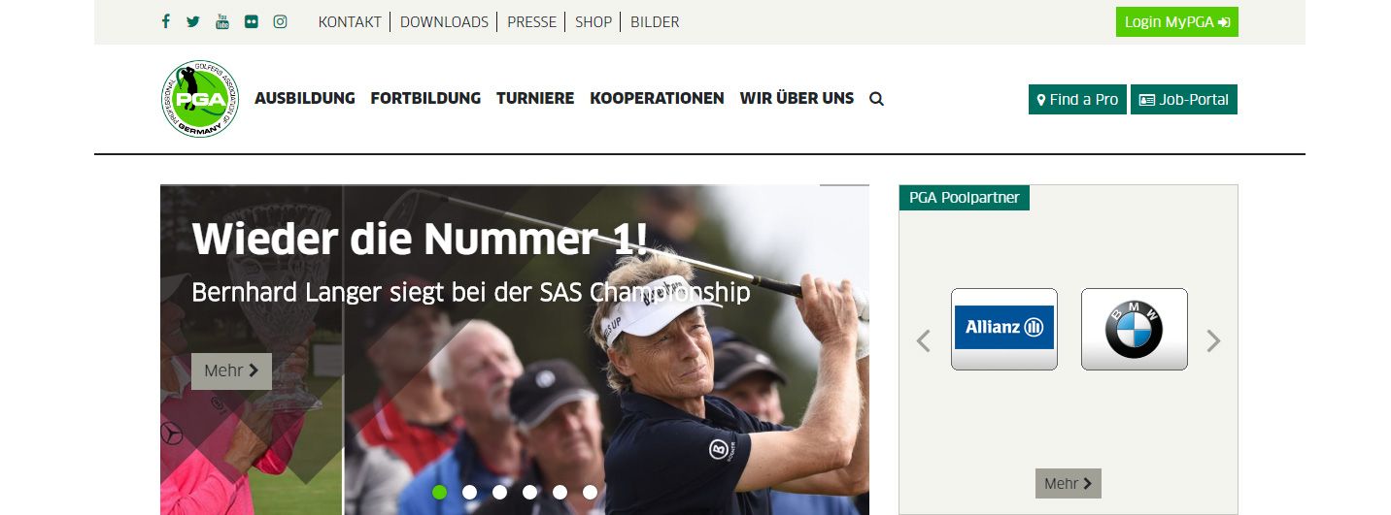The width and height of the screenshot is (1391, 515).
Task: Open the Twitter social icon
Action: pos(193,21)
